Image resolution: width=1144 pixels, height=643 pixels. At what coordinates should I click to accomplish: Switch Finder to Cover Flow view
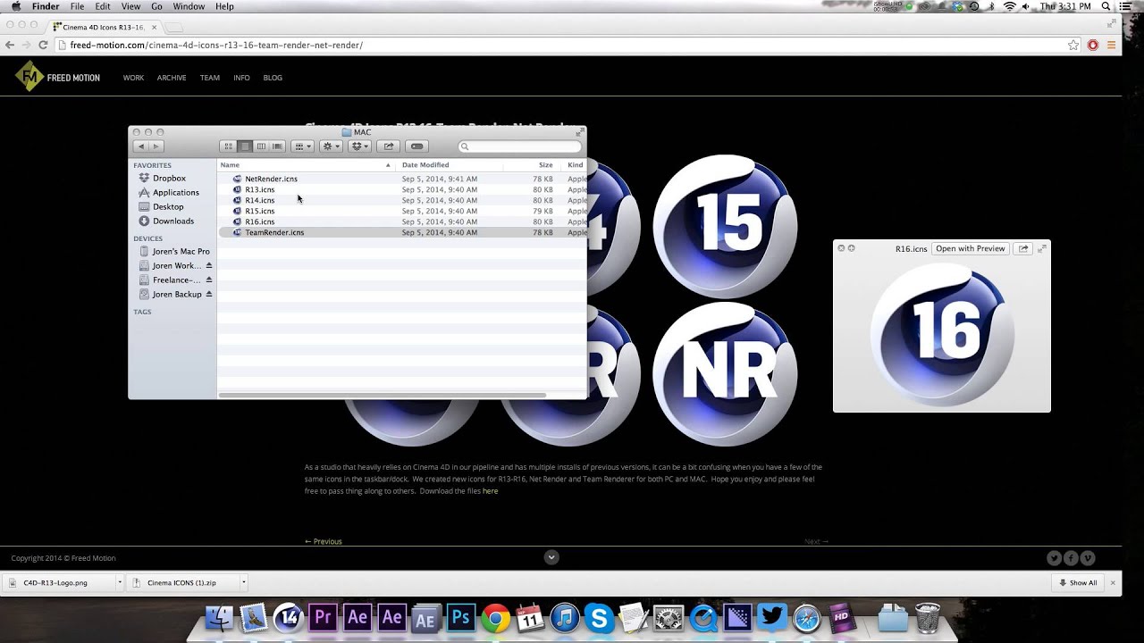click(277, 146)
